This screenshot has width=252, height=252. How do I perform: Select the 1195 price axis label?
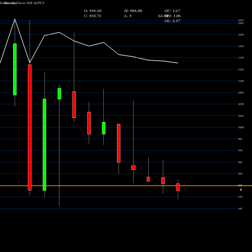click(x=241, y=46)
